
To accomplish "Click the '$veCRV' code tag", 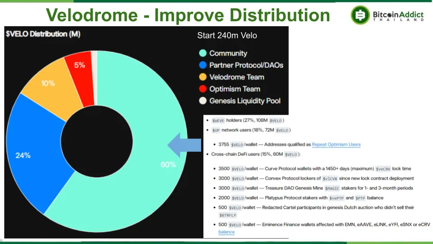I will pyautogui.click(x=383, y=169).
